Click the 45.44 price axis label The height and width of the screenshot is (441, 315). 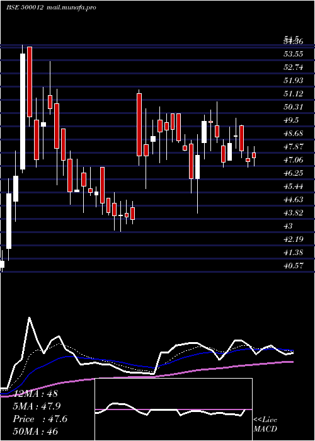point(294,186)
